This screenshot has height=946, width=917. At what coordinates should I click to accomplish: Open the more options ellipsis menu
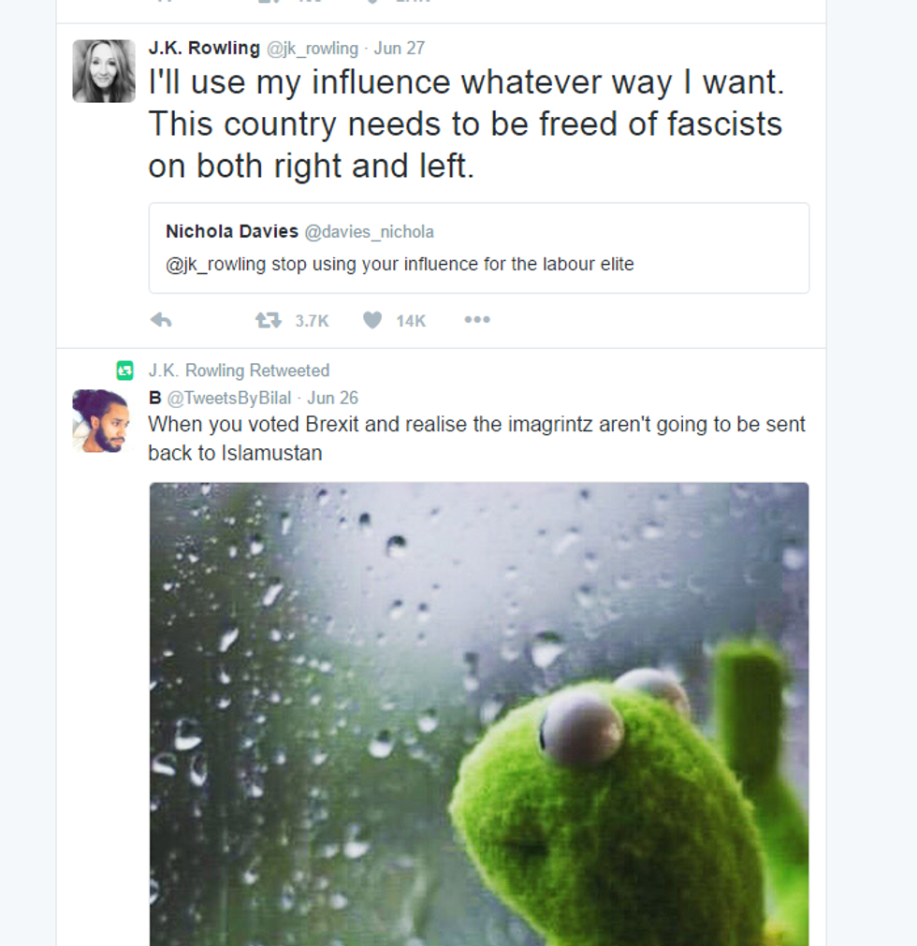click(477, 320)
